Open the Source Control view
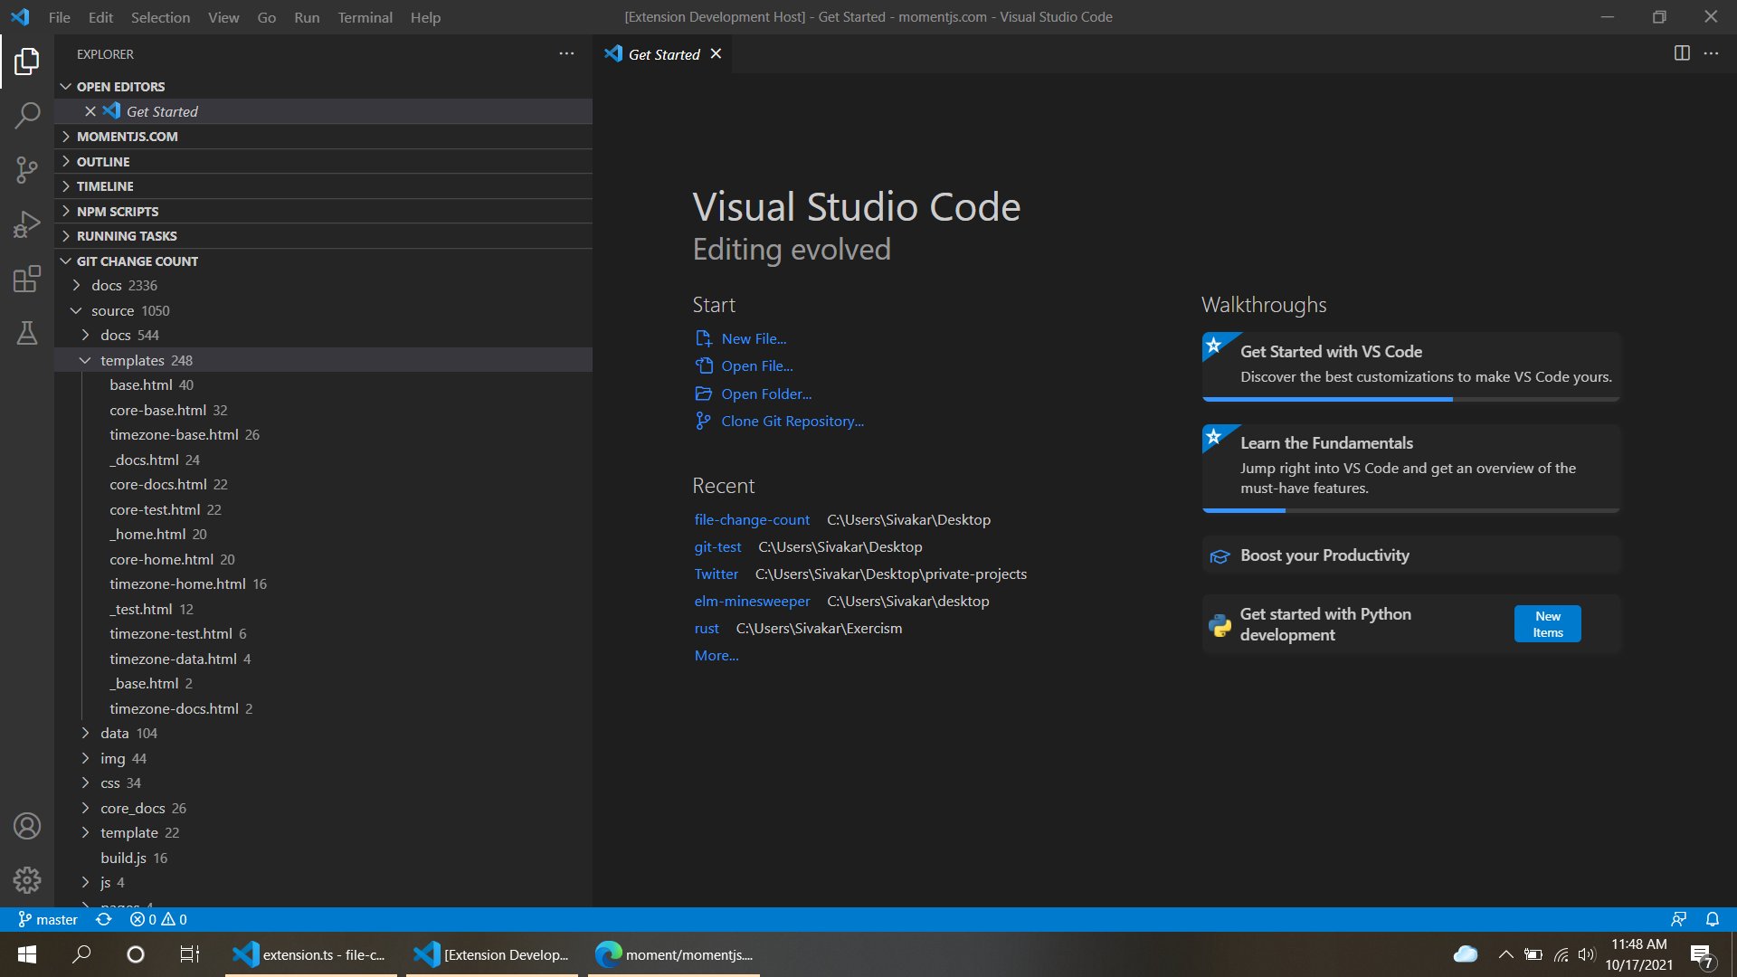The height and width of the screenshot is (977, 1737). click(27, 170)
